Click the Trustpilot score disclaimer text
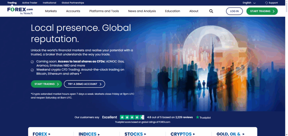288x136 pixels. click(x=143, y=122)
